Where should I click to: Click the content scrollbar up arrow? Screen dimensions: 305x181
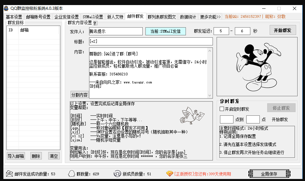[x=210, y=51]
